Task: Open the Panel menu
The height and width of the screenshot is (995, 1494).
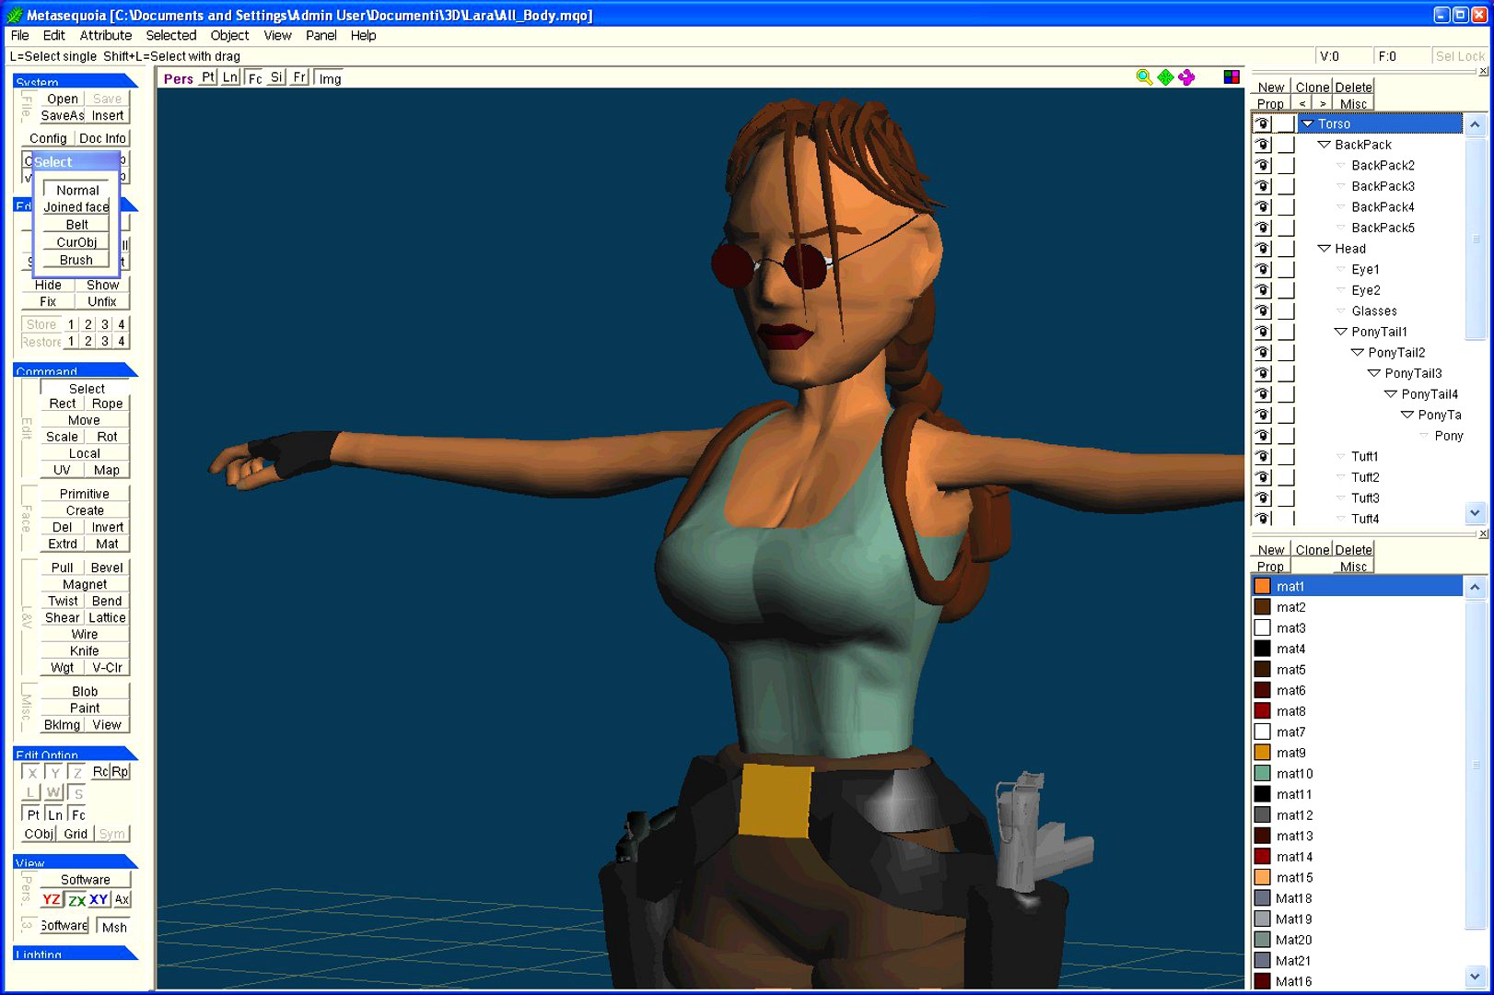Action: pos(321,35)
